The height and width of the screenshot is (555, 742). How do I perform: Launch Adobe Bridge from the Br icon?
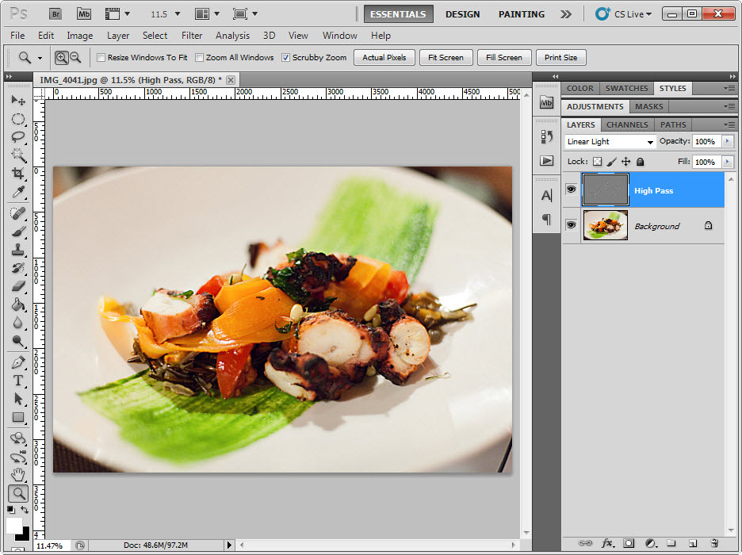(55, 13)
